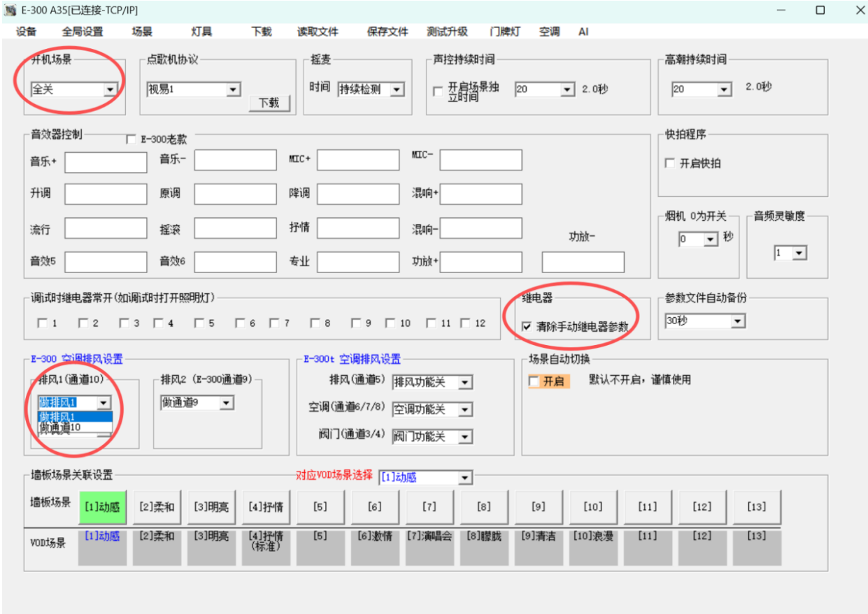Screen dimensions: 868x614
Task: Open the 测试升级 menu
Action: click(448, 31)
